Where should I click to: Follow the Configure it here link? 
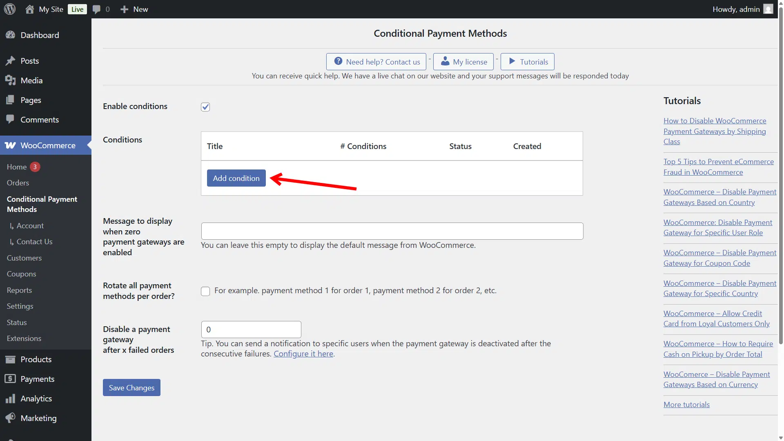[303, 354]
